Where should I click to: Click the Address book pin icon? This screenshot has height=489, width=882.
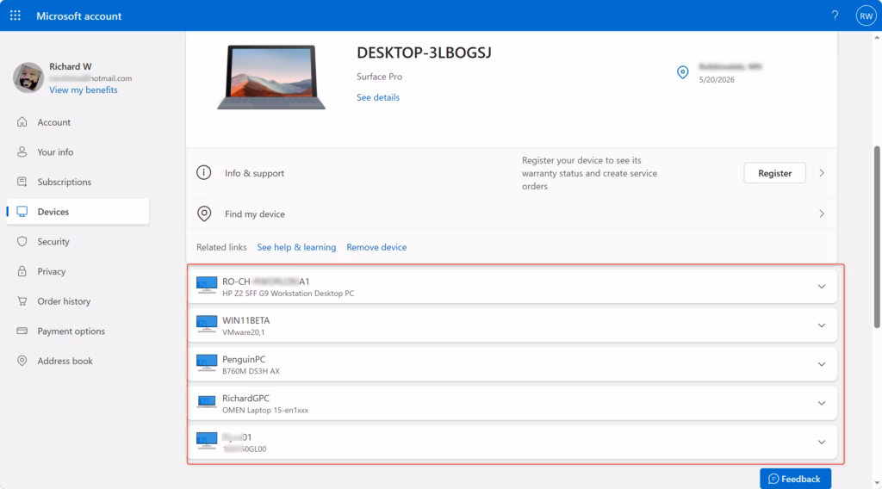[22, 360]
